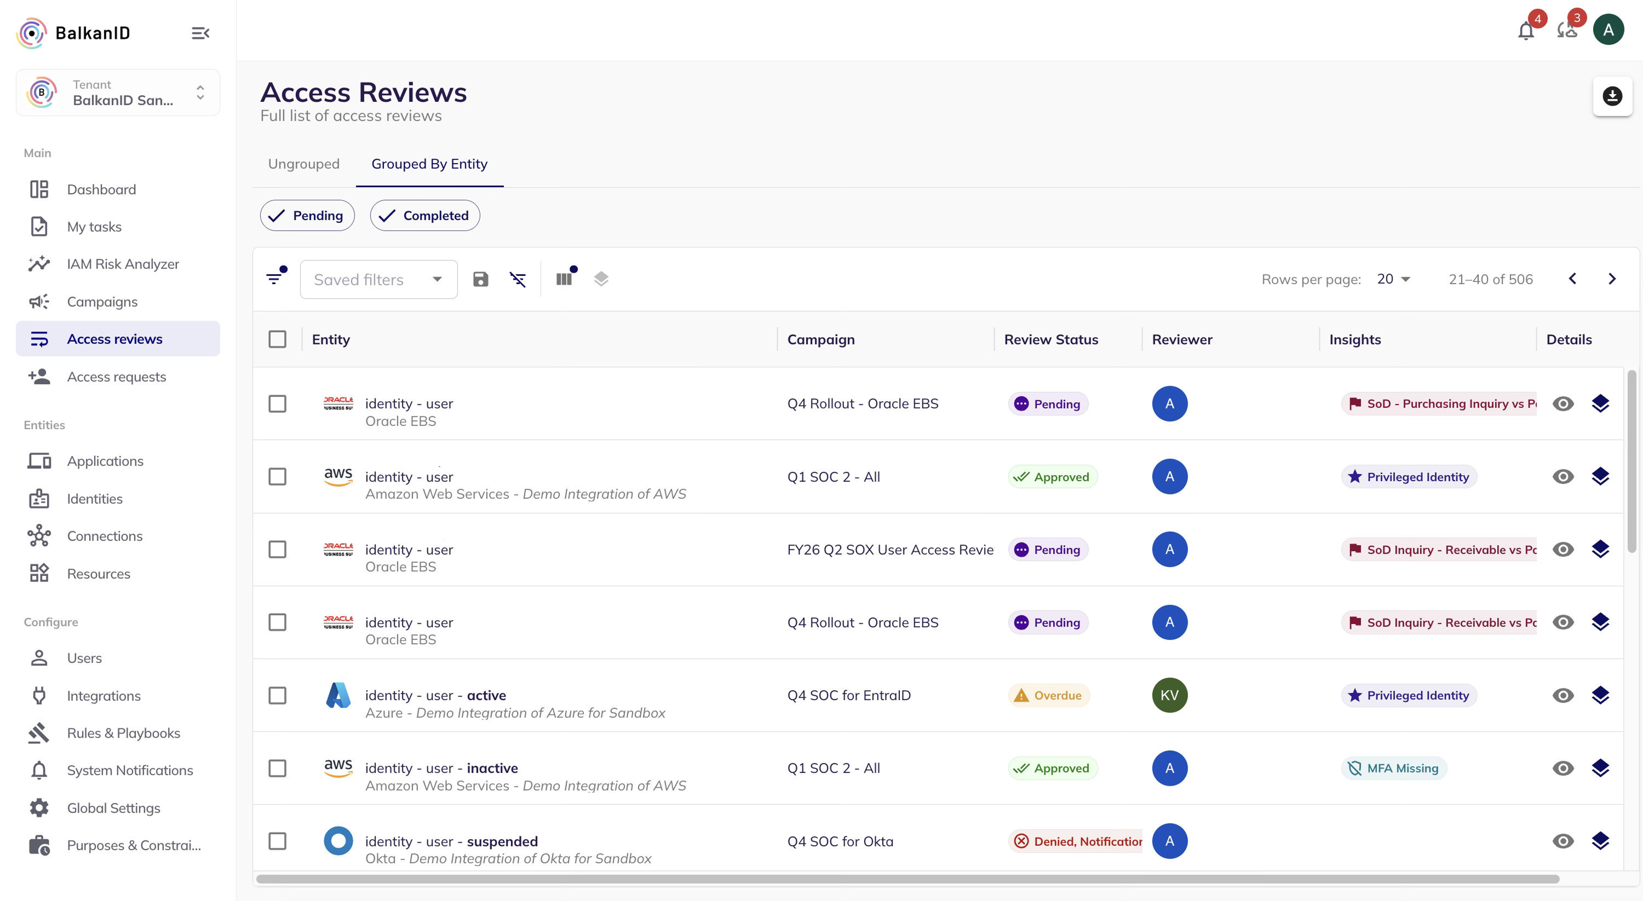Click the save filter floppy icon

tap(480, 279)
